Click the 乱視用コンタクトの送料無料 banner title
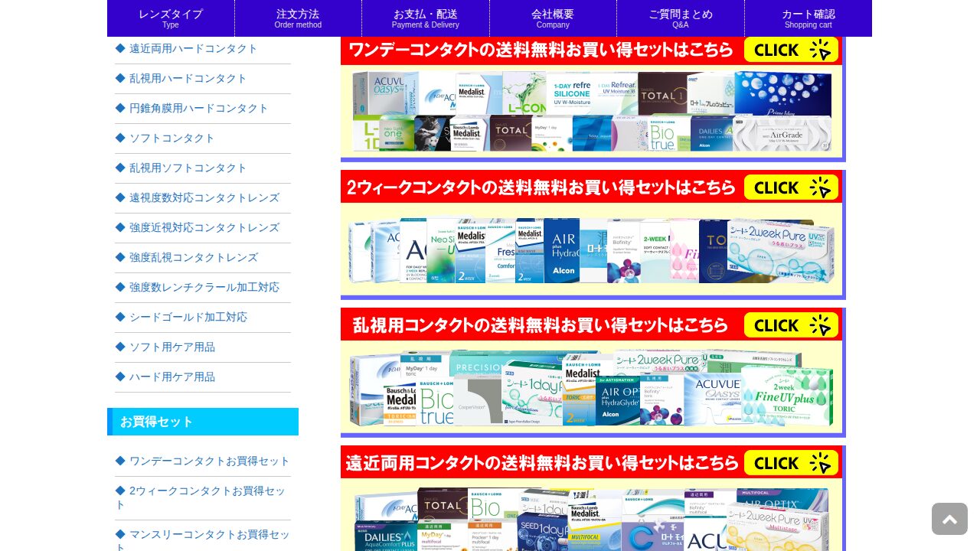The height and width of the screenshot is (551, 980). 541,325
